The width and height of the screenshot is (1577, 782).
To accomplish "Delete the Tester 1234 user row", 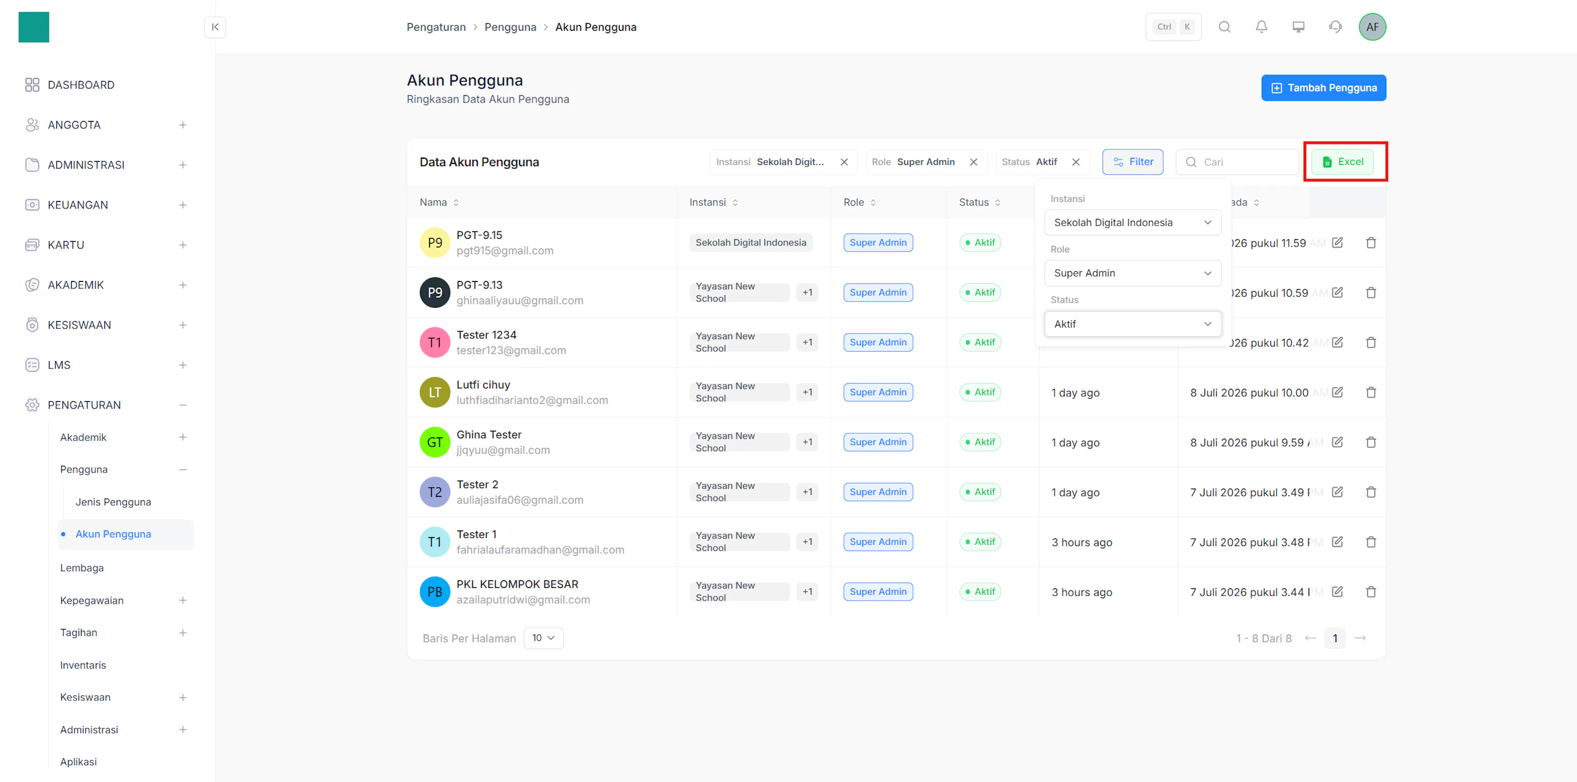I will 1371,343.
